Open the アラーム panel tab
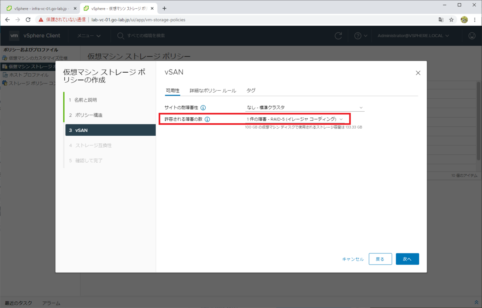The image size is (482, 308). point(51,303)
